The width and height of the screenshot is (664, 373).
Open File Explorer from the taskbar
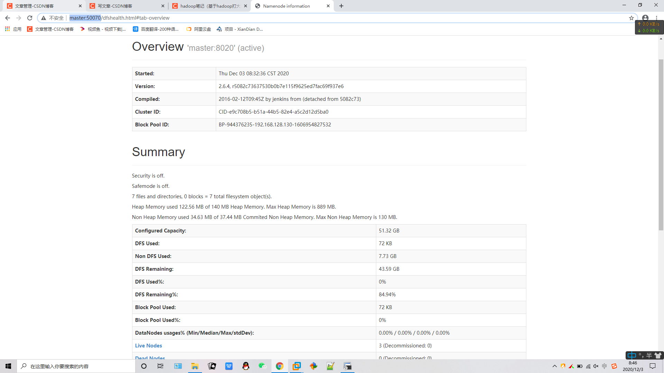[x=195, y=366]
